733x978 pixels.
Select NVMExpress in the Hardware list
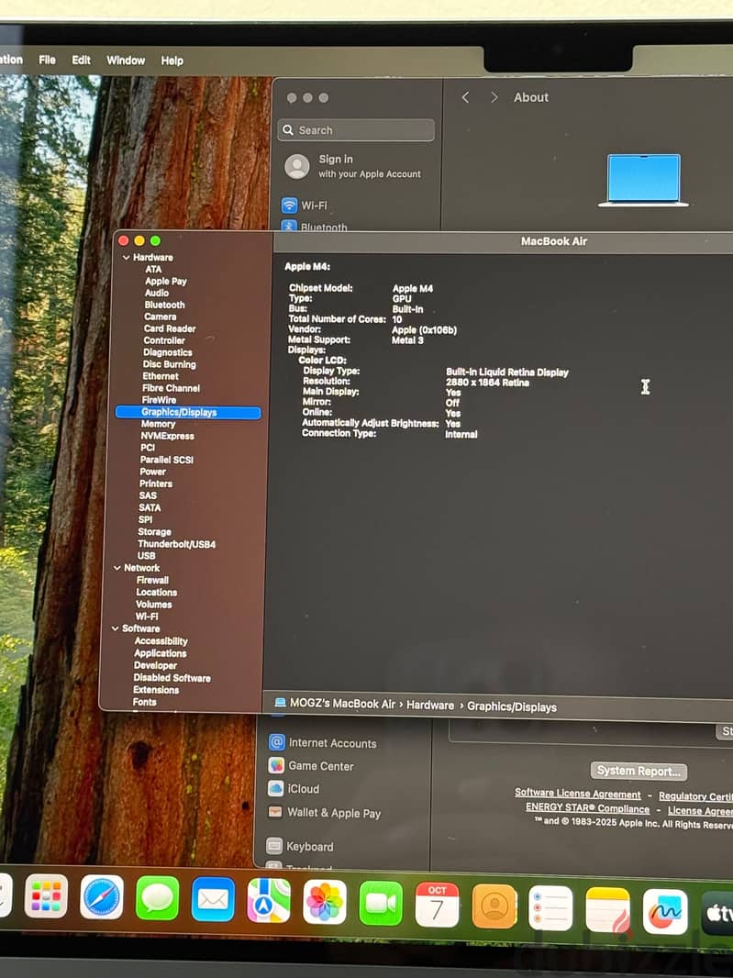[x=167, y=436]
